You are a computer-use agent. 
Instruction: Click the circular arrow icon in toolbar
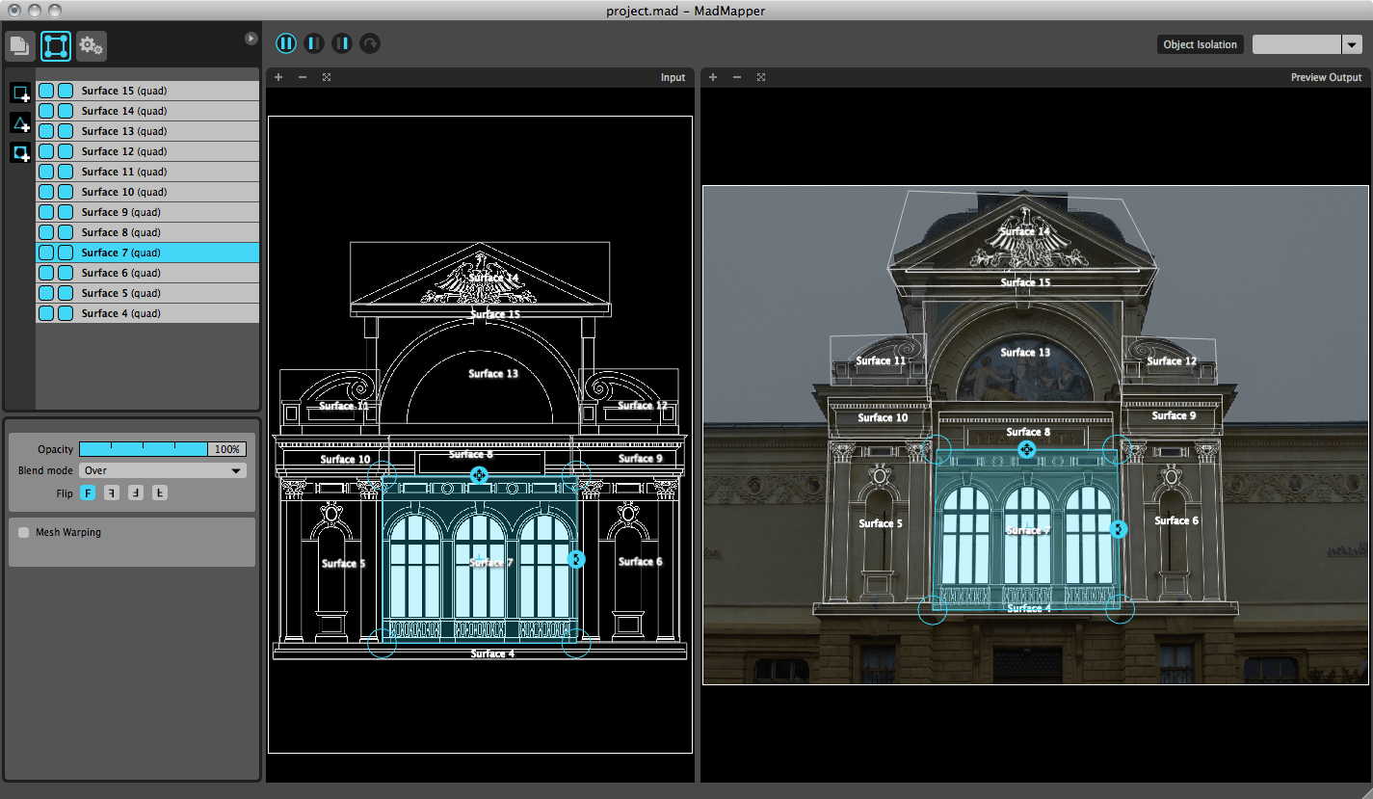[x=370, y=43]
